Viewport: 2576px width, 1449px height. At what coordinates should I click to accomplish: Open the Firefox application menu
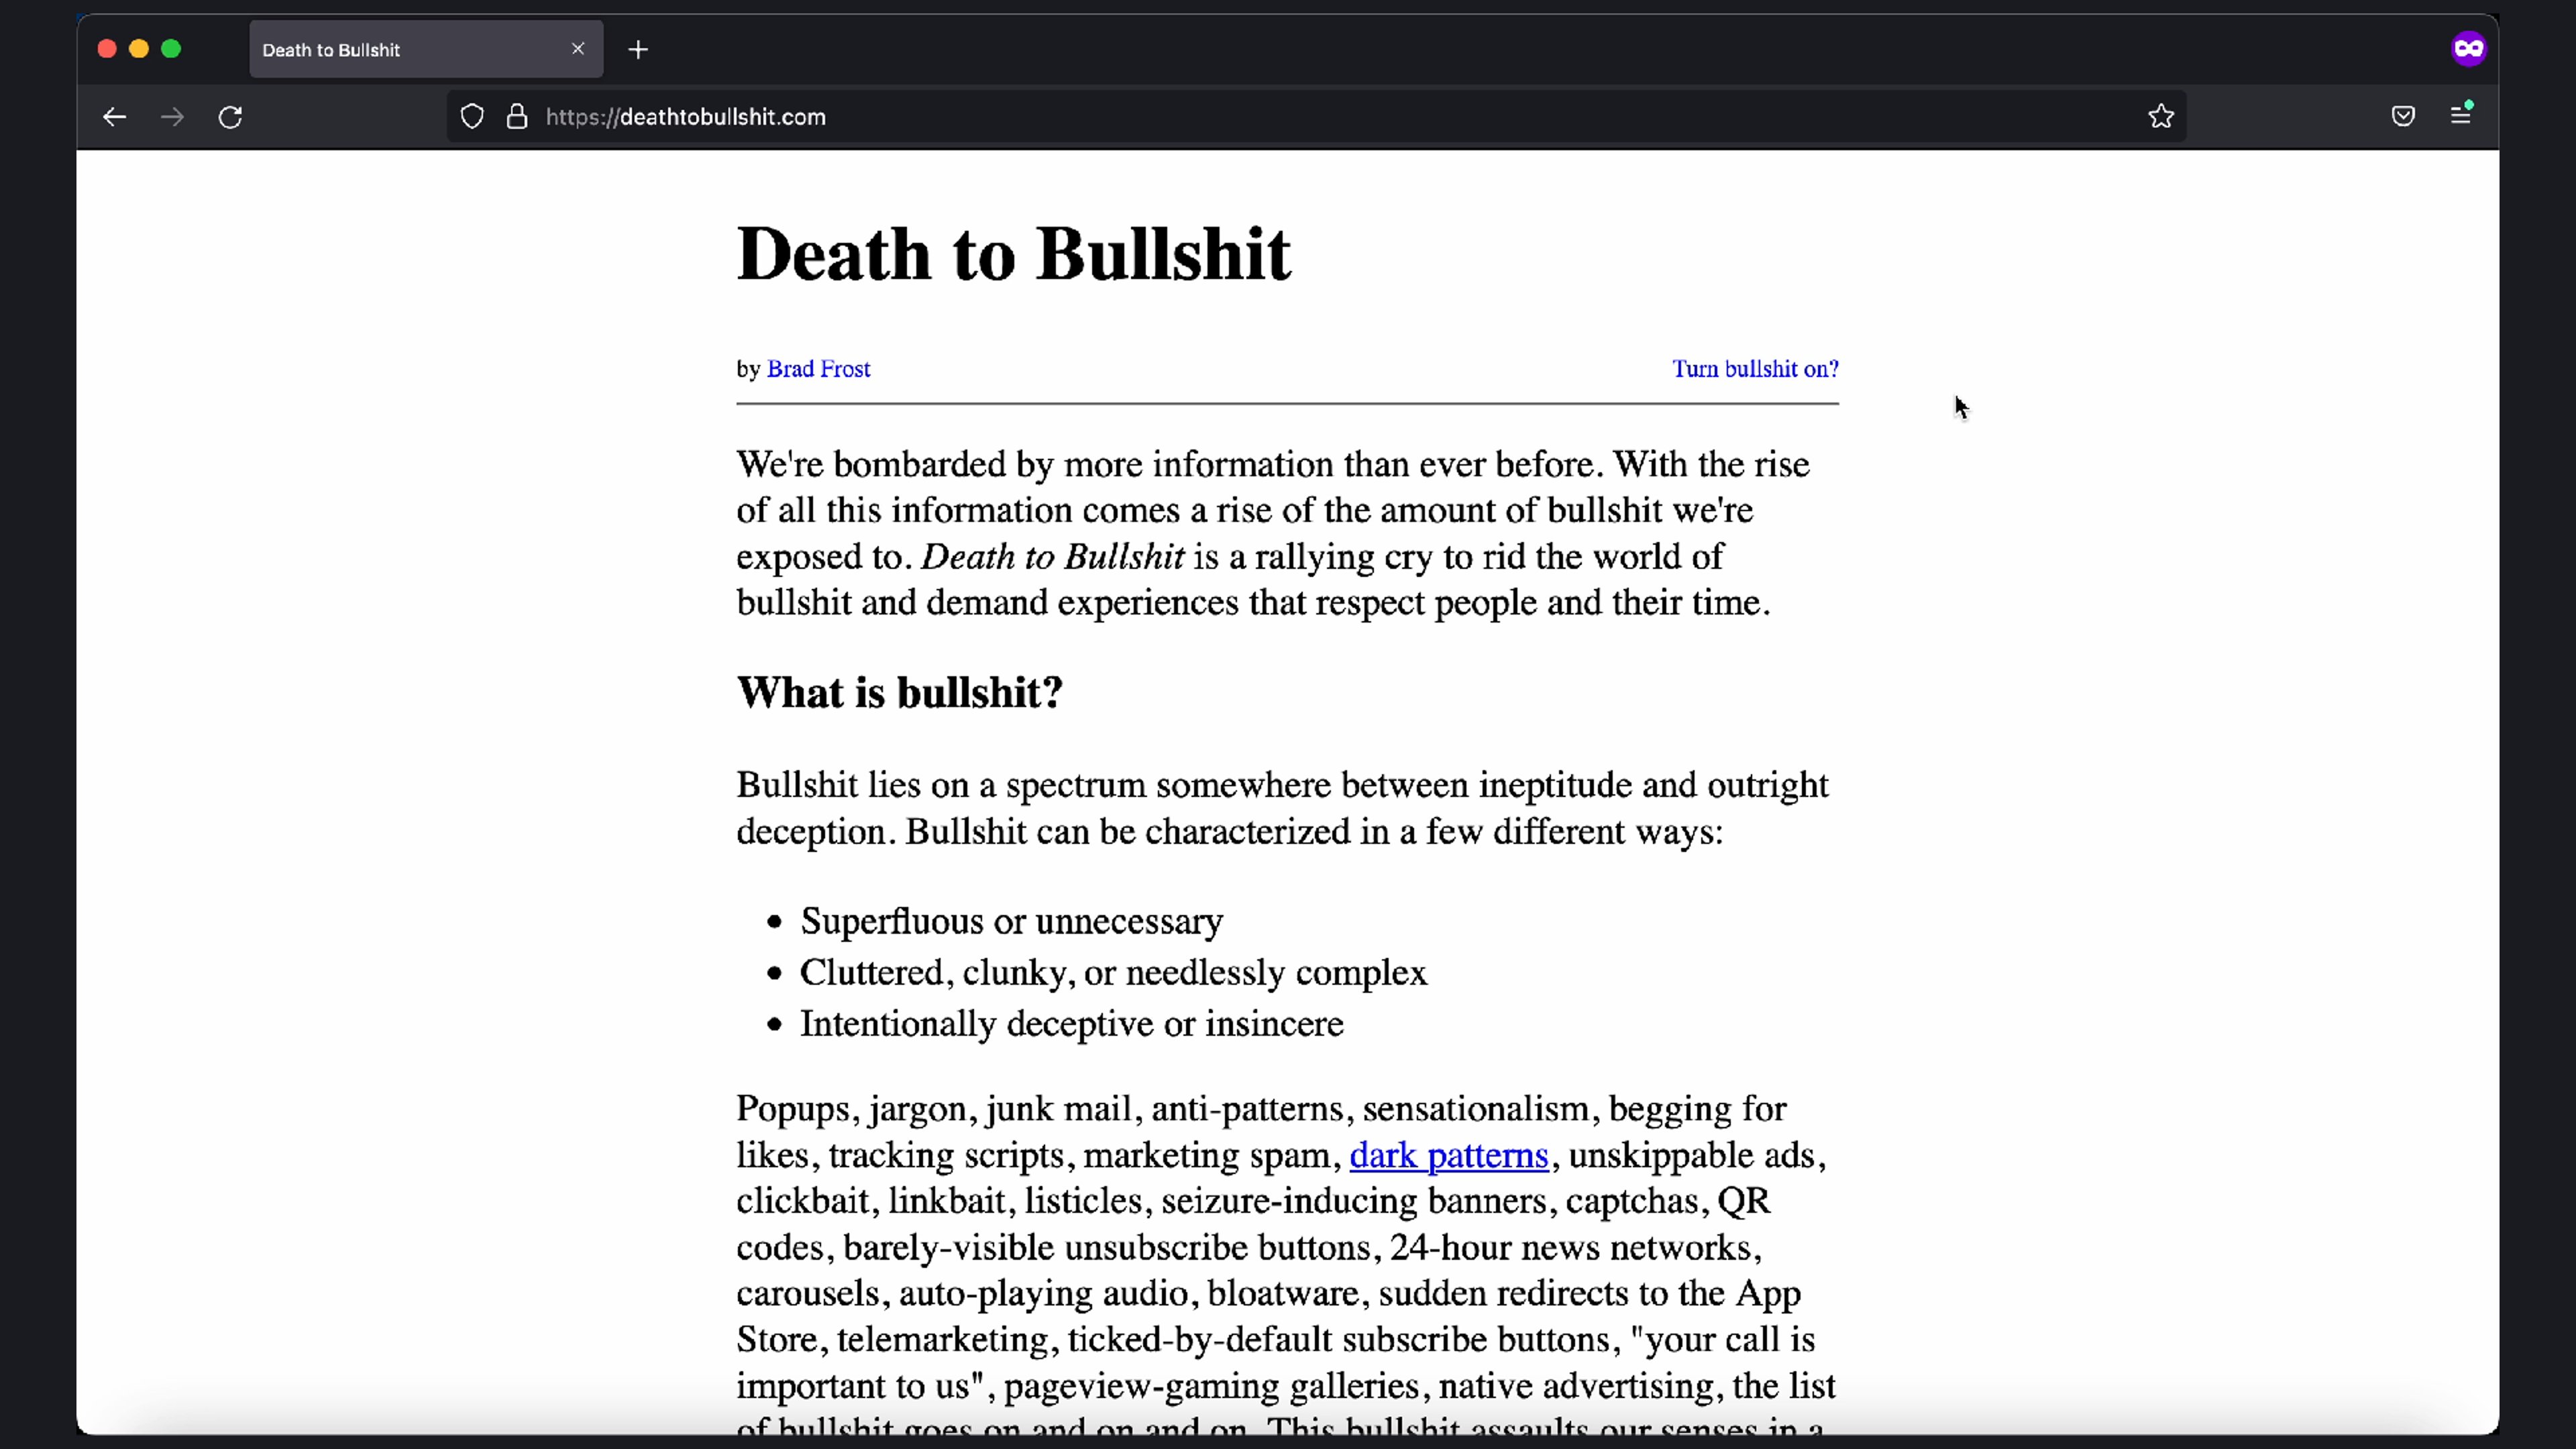pyautogui.click(x=2461, y=115)
